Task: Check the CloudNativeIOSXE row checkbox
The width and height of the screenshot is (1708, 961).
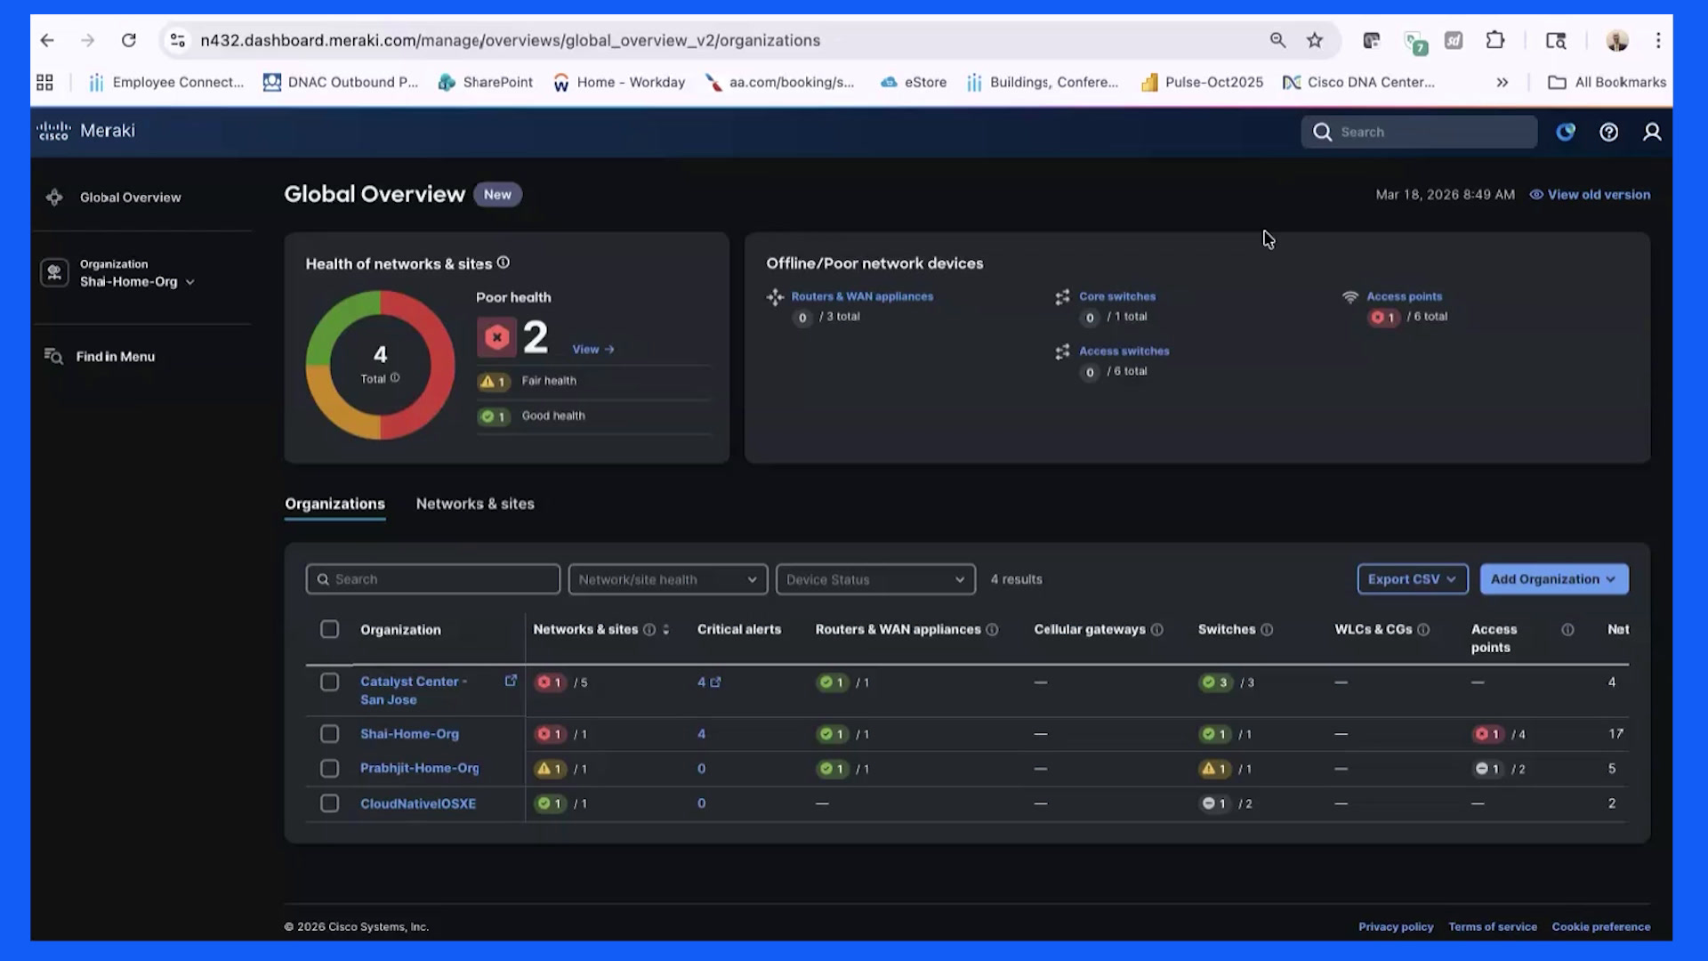Action: click(x=329, y=803)
